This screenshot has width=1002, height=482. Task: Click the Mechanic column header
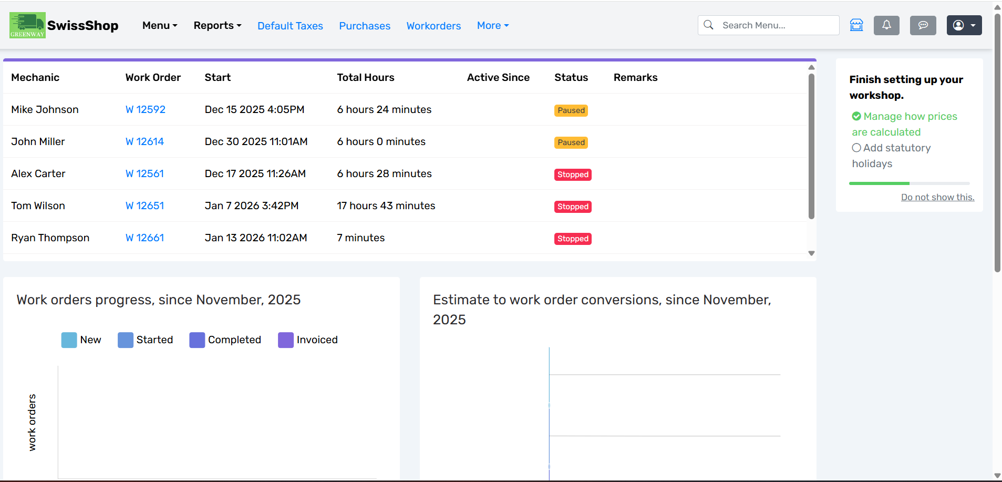(x=35, y=77)
